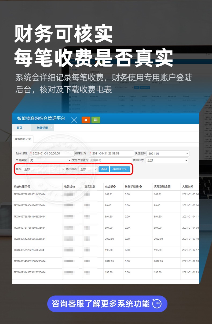The height and width of the screenshot is (324, 212).
Task: Click the orange home icon button
Action: [86, 120]
